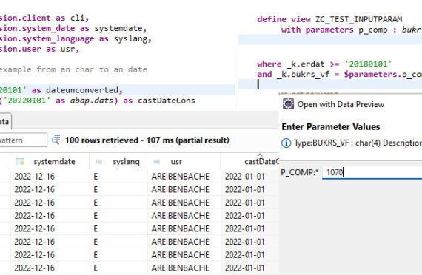Click '100 rows retrieved - 107 ms' status text
This screenshot has width=422, height=275.
[x=147, y=140]
